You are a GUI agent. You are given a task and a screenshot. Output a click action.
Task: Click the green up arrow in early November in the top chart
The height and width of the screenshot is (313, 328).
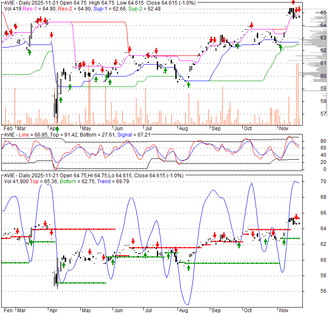coord(280,47)
